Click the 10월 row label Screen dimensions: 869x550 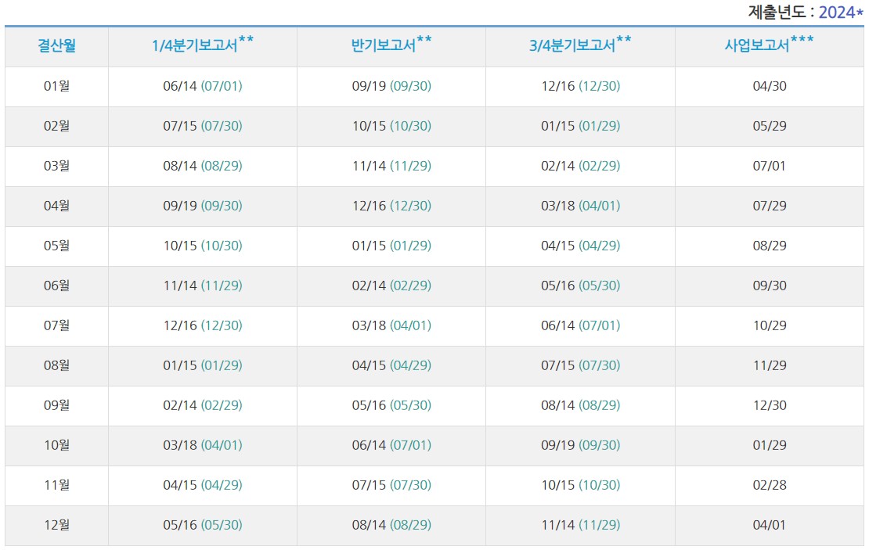(56, 444)
